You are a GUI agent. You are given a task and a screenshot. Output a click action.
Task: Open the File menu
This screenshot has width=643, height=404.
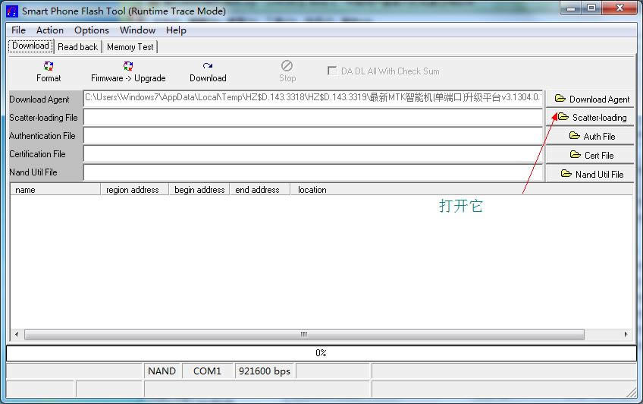tap(18, 30)
